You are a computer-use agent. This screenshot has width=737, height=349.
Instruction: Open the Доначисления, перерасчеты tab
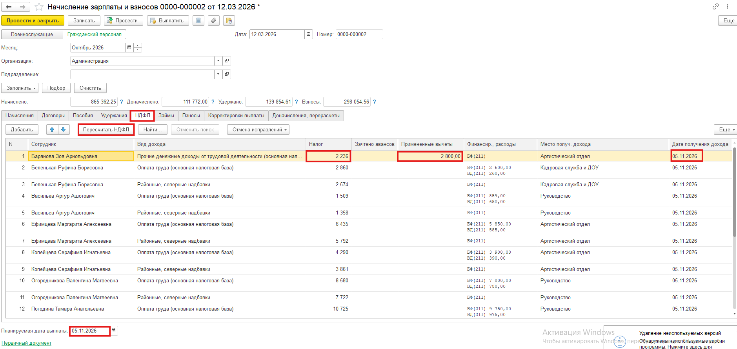(x=306, y=115)
